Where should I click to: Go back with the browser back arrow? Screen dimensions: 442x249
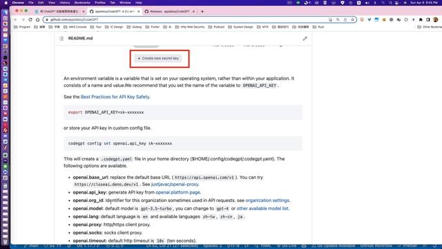[x=15, y=20]
